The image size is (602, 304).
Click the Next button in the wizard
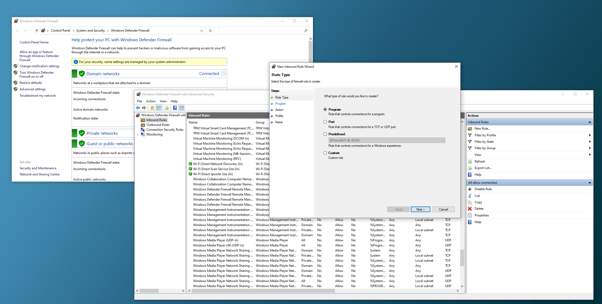coord(420,209)
